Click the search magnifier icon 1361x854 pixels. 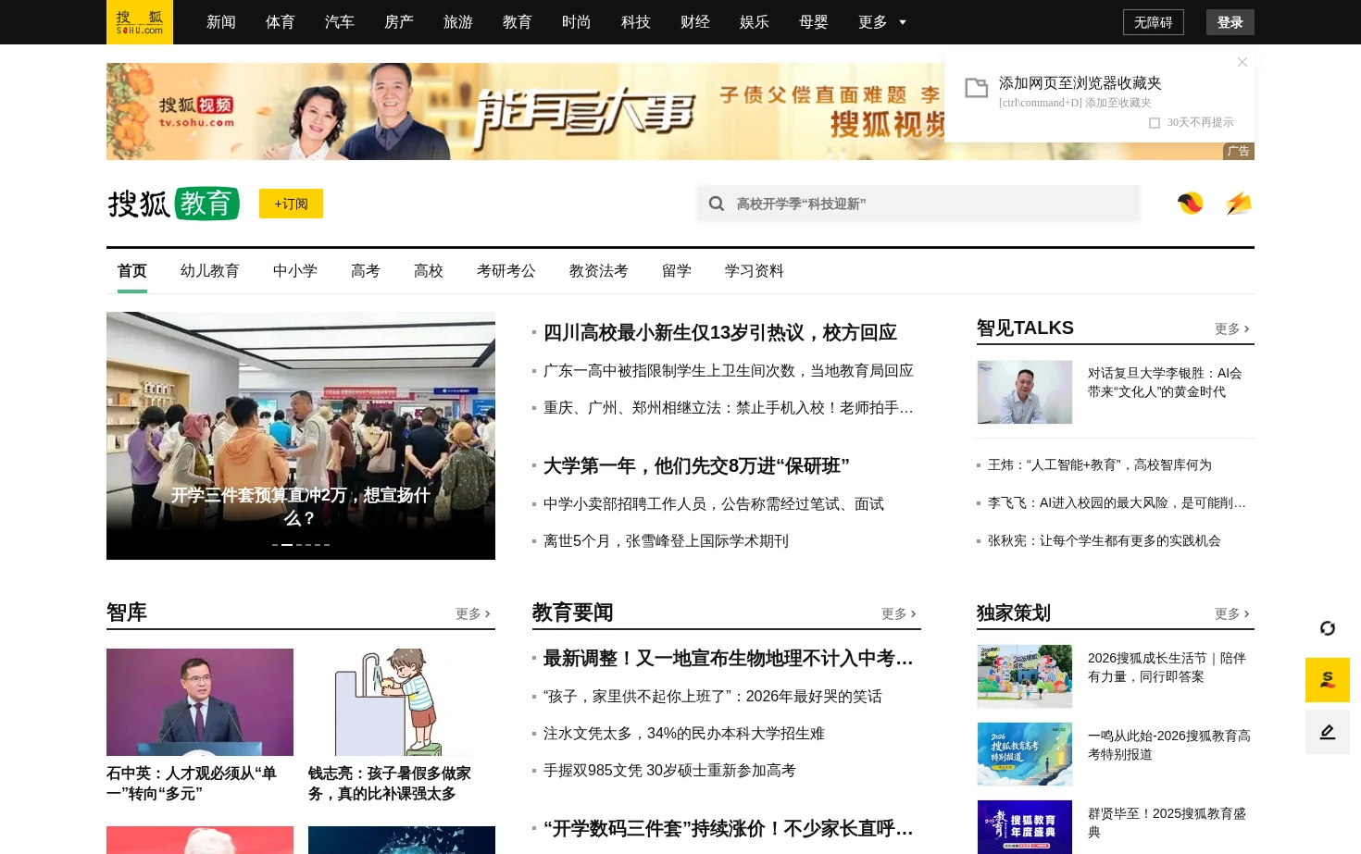click(x=717, y=204)
